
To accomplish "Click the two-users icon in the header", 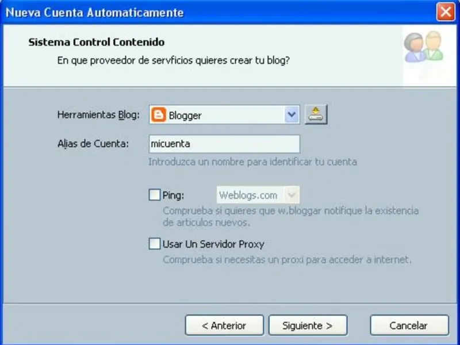I will click(x=424, y=47).
